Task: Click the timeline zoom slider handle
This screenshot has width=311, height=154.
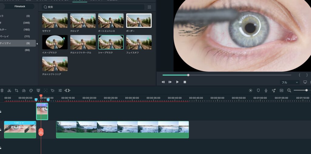Action: point(306,90)
